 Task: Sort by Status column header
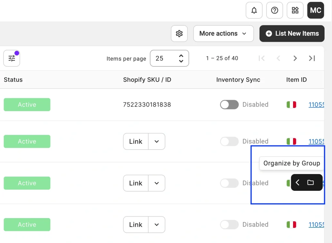tap(13, 80)
